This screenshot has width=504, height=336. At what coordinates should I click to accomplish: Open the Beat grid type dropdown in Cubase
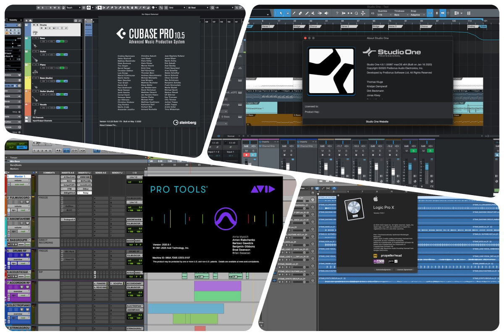coord(198,8)
